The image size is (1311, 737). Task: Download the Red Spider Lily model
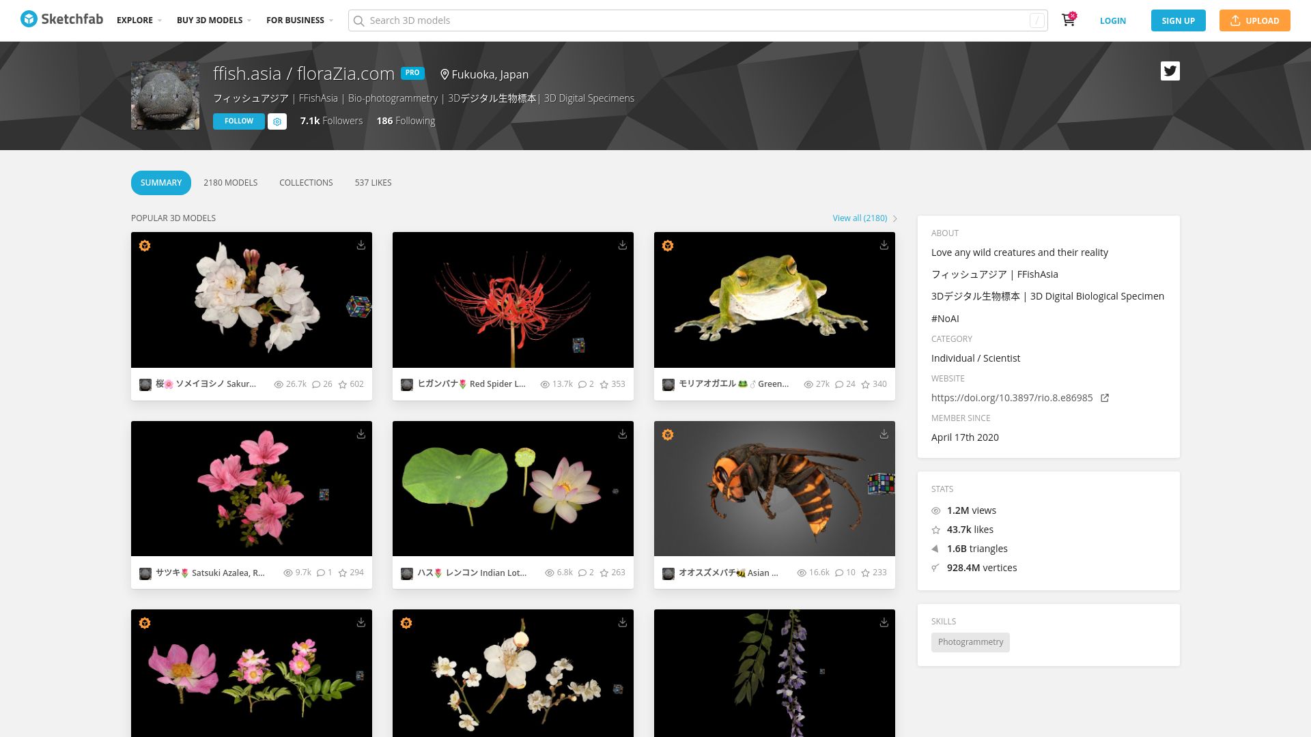pyautogui.click(x=623, y=245)
